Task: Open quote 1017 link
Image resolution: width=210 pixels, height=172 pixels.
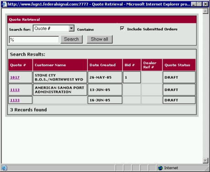Action: [15, 77]
